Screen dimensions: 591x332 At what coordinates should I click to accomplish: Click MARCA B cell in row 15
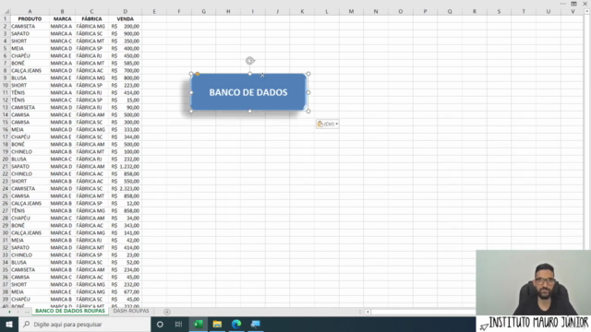coord(62,123)
